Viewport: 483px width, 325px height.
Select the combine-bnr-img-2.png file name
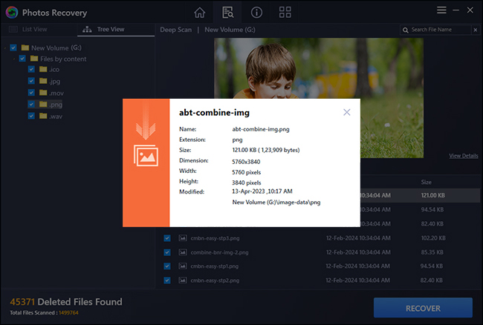[220, 252]
